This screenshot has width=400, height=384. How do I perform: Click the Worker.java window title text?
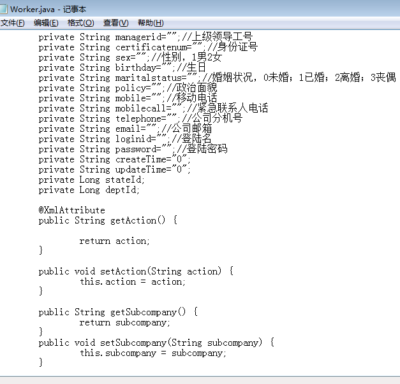point(48,10)
